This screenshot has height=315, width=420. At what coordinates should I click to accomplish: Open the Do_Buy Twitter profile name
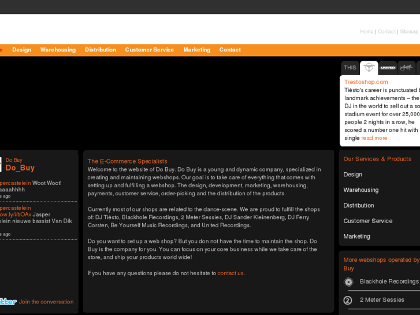(x=20, y=168)
